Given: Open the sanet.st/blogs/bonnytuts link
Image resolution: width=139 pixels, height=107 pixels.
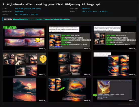Looking at the screenshot, I should click(53, 19).
